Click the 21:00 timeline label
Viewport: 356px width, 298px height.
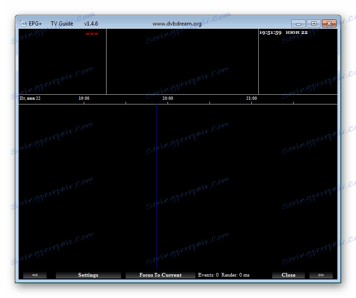click(251, 98)
